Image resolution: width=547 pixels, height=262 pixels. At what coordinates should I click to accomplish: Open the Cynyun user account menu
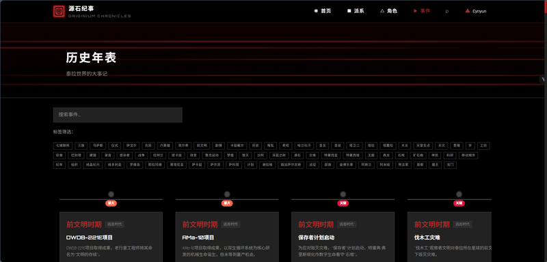tap(476, 11)
